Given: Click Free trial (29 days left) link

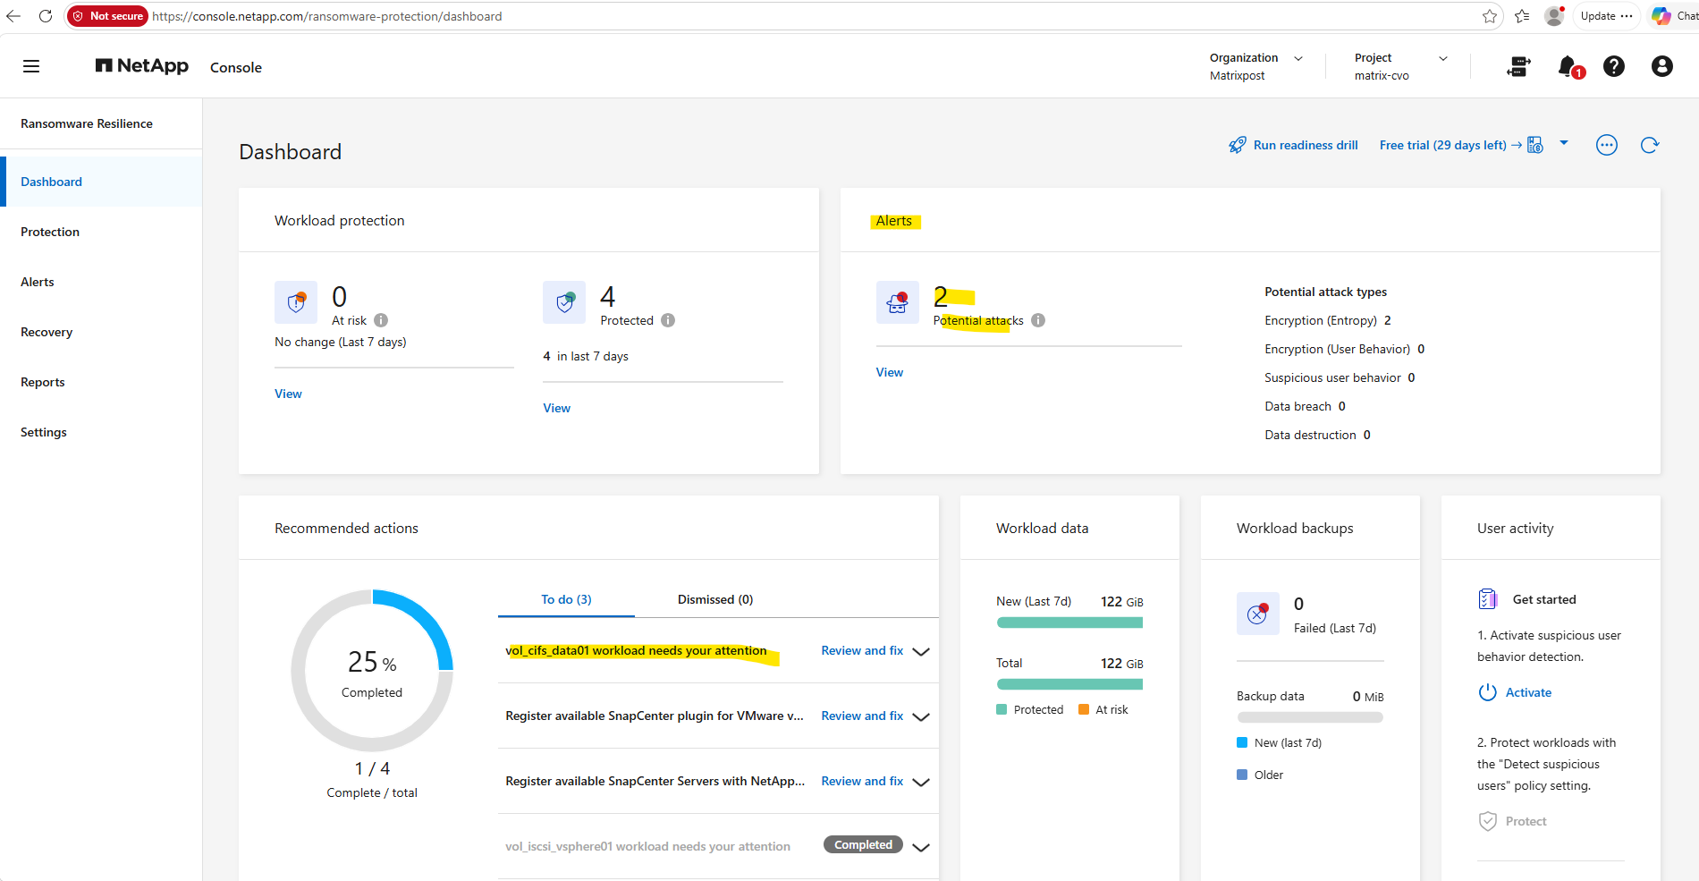Looking at the screenshot, I should pyautogui.click(x=1443, y=145).
